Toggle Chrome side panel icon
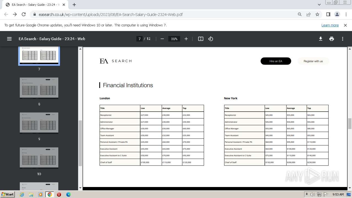The image size is (352, 198). coord(328,14)
